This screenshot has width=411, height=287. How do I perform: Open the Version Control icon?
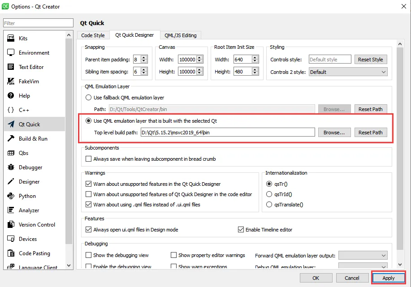click(11, 224)
